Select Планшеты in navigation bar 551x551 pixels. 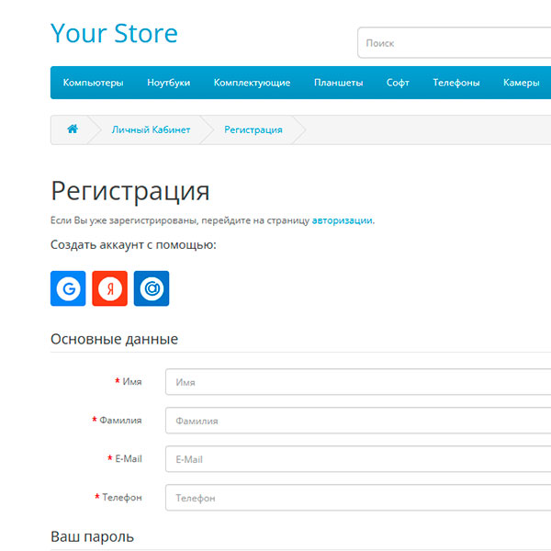pyautogui.click(x=338, y=83)
